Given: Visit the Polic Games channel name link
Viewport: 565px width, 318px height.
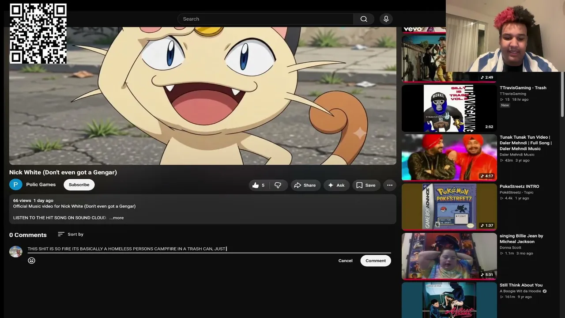Looking at the screenshot, I should click(x=41, y=185).
